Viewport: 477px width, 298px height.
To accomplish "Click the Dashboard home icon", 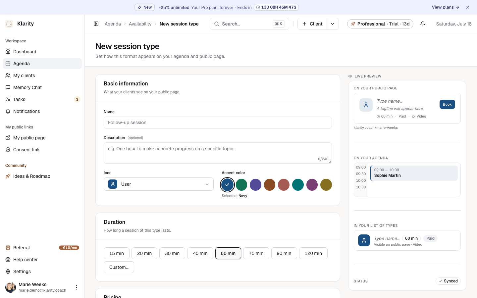I will pos(8,52).
